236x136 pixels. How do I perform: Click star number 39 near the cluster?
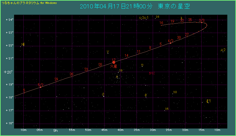click(x=121, y=71)
